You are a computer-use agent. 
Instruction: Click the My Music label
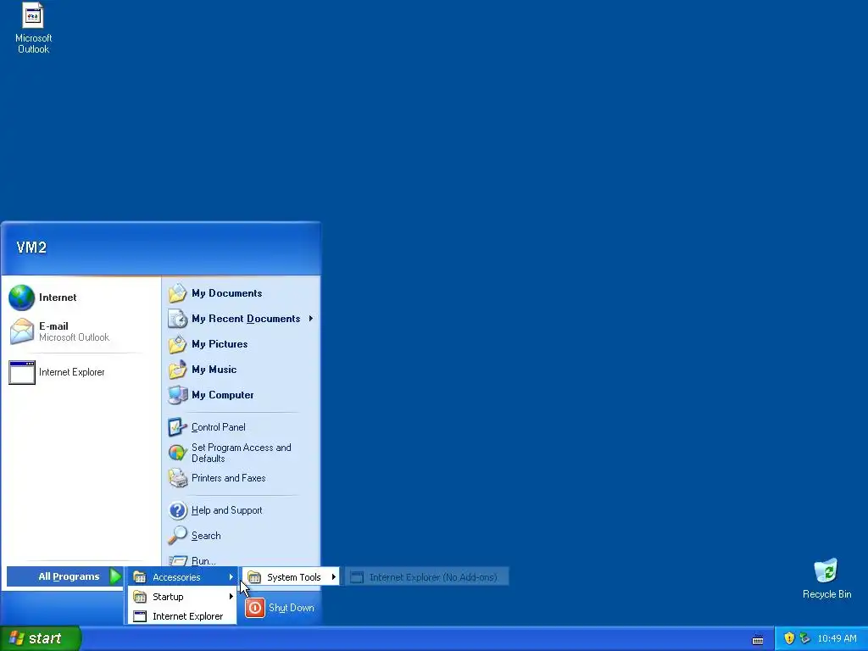pyautogui.click(x=214, y=370)
